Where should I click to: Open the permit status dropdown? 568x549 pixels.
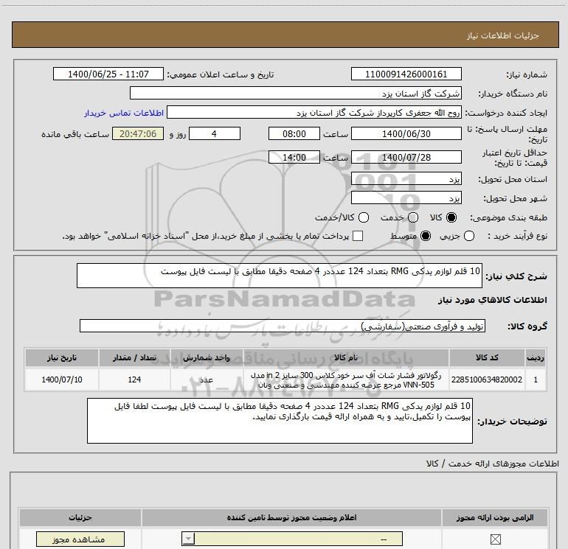point(292,539)
